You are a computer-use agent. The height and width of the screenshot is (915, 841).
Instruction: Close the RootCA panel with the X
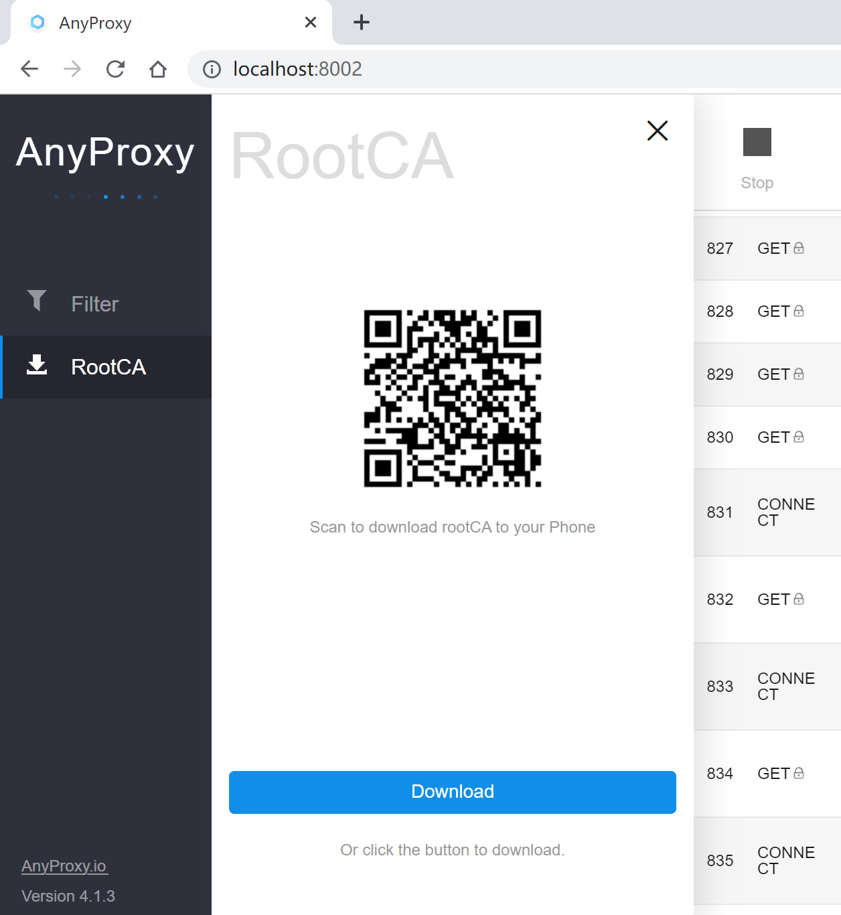point(658,131)
